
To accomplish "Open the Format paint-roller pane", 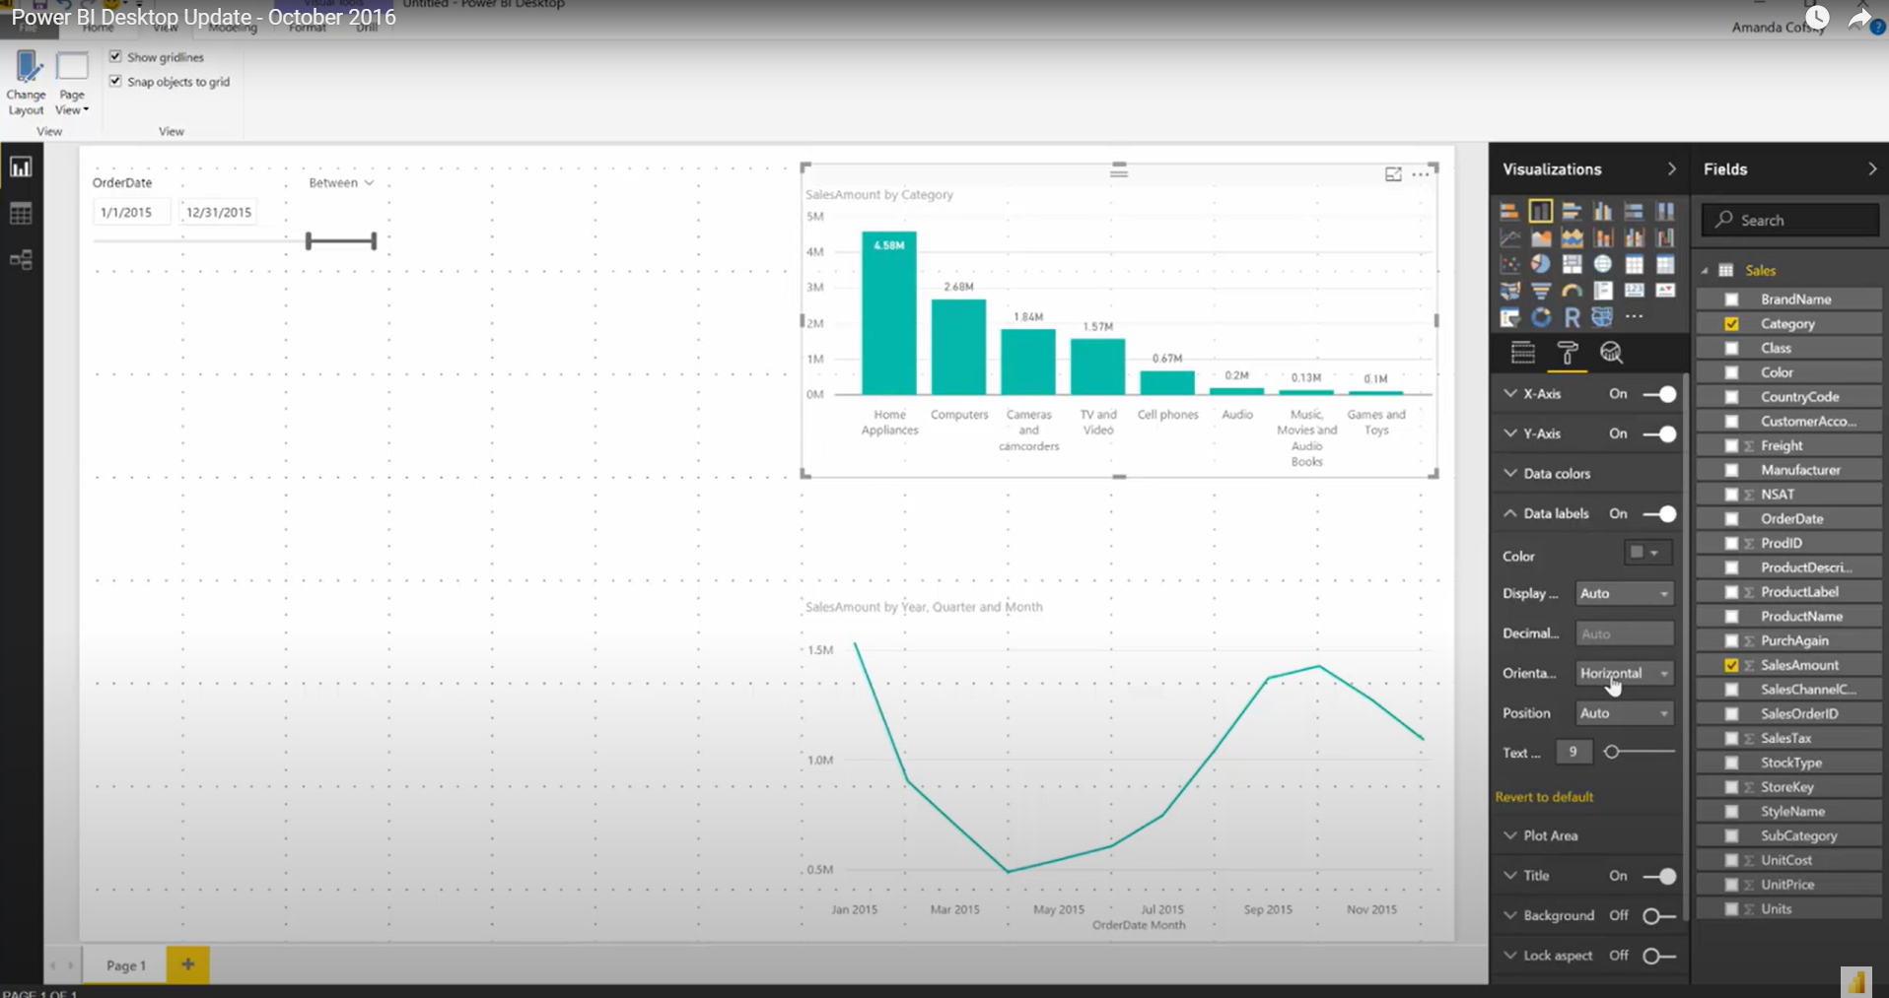I will coord(1568,354).
